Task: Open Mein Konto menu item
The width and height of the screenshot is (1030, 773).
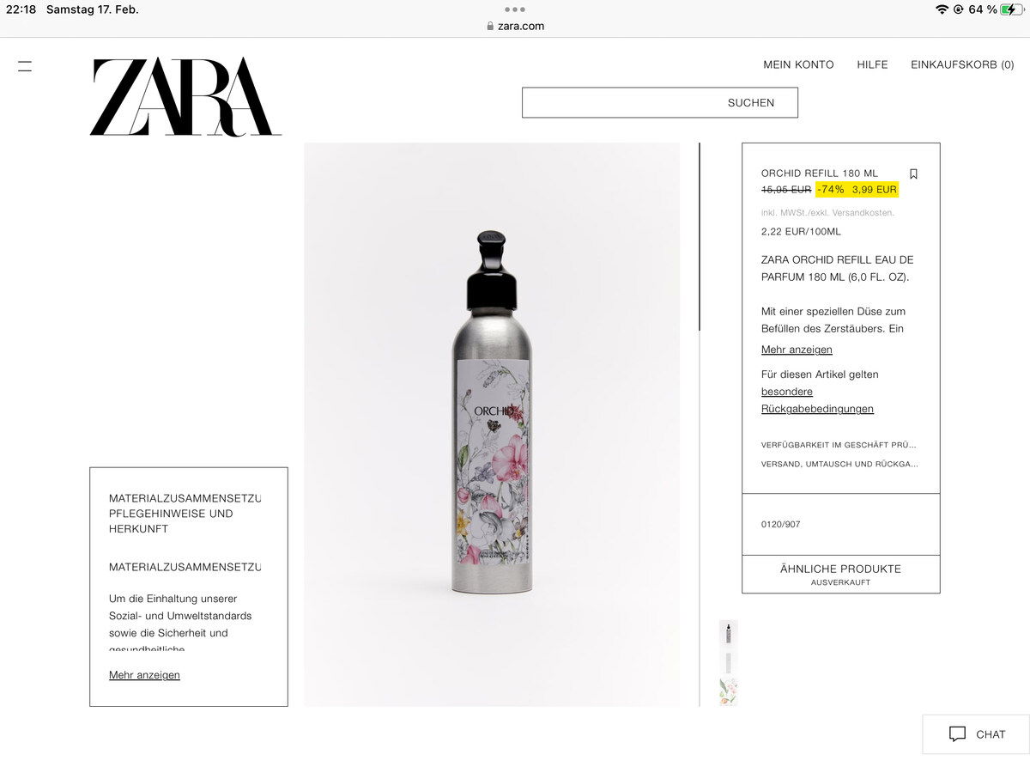Action: click(x=798, y=64)
